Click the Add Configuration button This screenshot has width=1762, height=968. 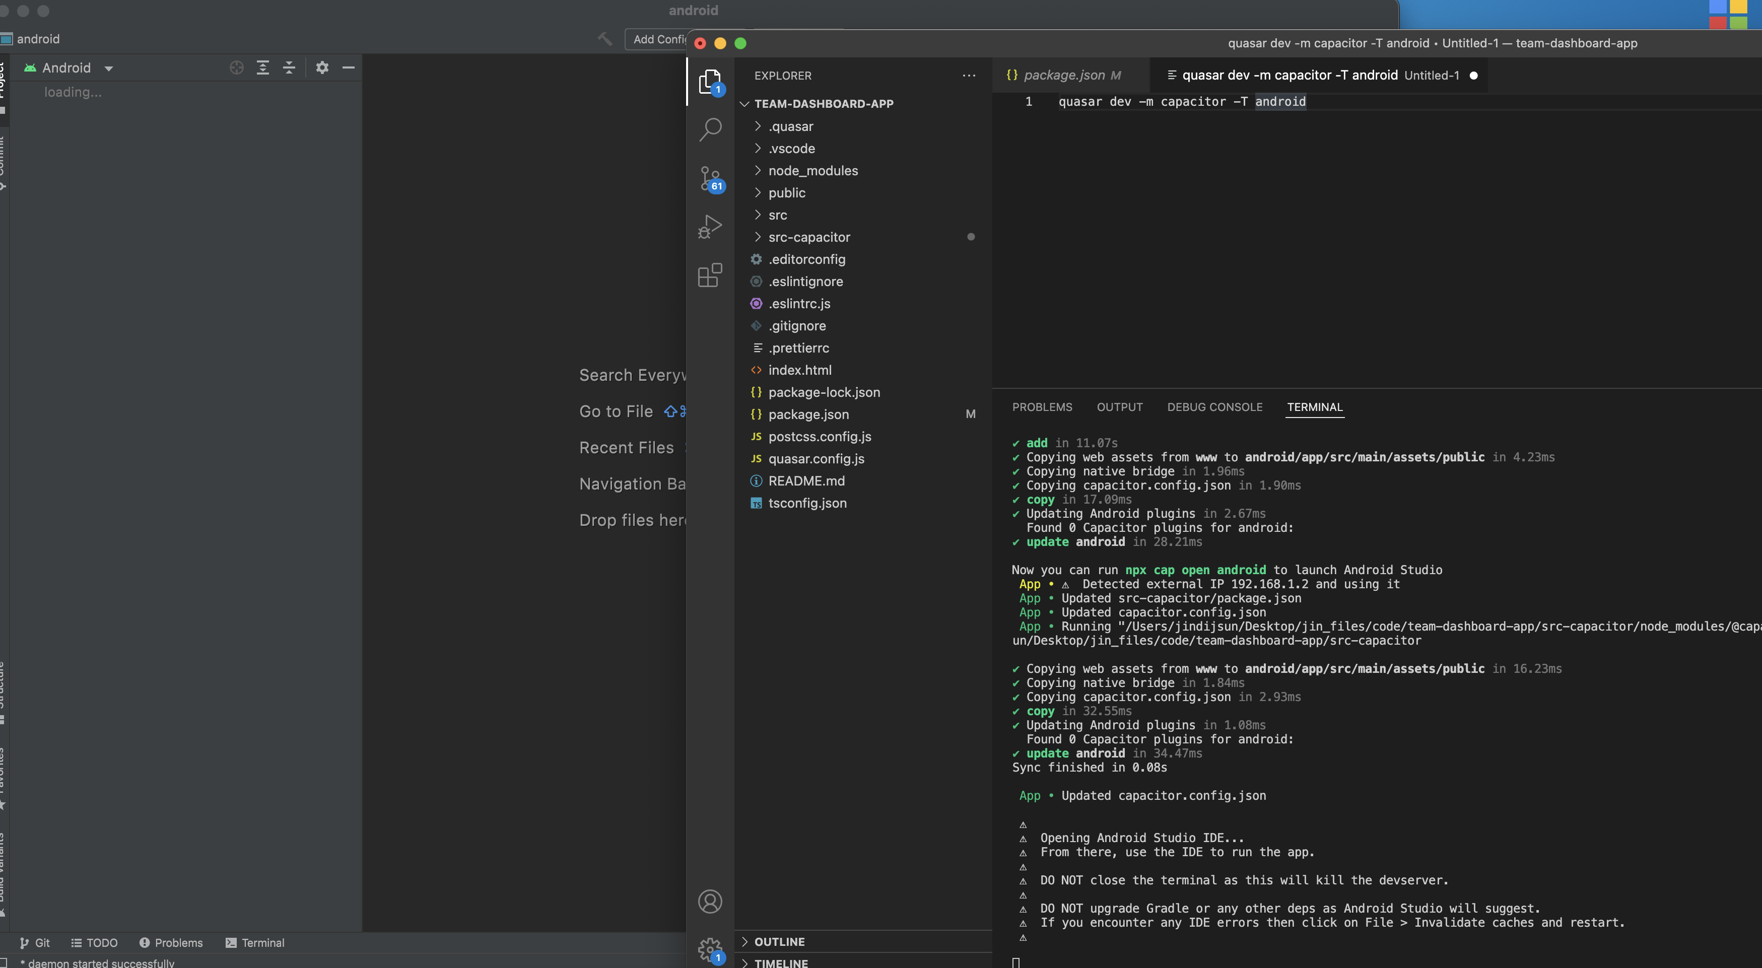click(658, 40)
